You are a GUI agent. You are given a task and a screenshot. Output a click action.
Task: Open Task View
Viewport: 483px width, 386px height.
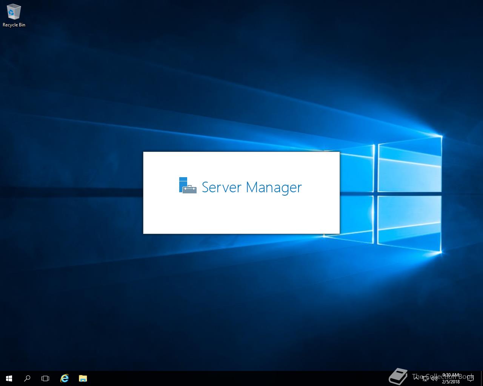coord(45,378)
